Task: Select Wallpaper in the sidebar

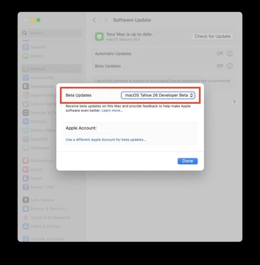Action: pos(36,148)
